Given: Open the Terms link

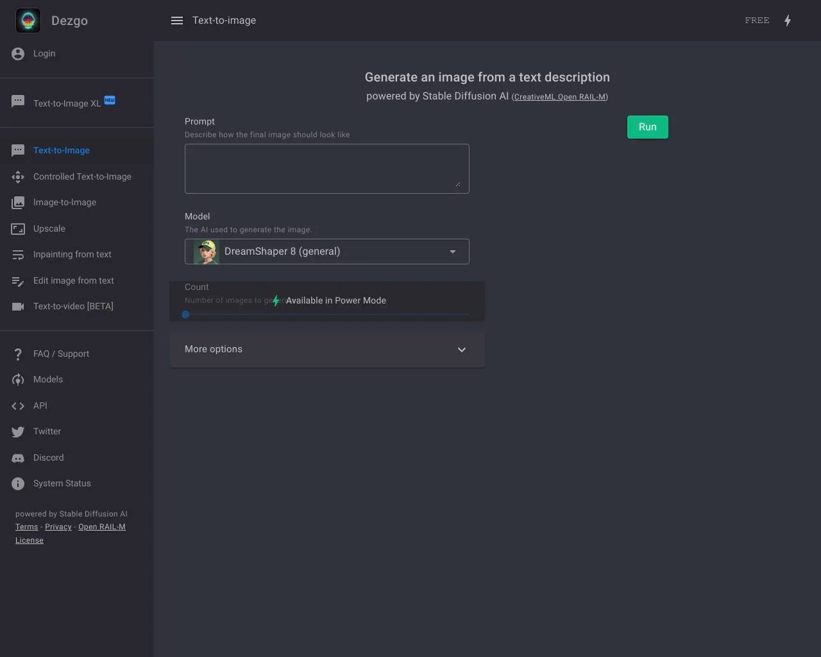Looking at the screenshot, I should (x=26, y=527).
